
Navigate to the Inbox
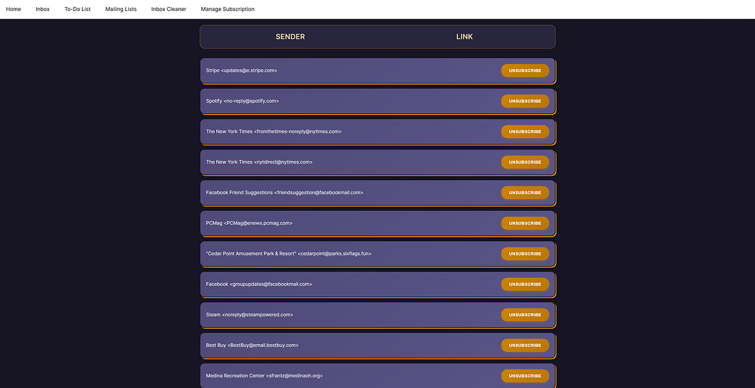coord(42,9)
